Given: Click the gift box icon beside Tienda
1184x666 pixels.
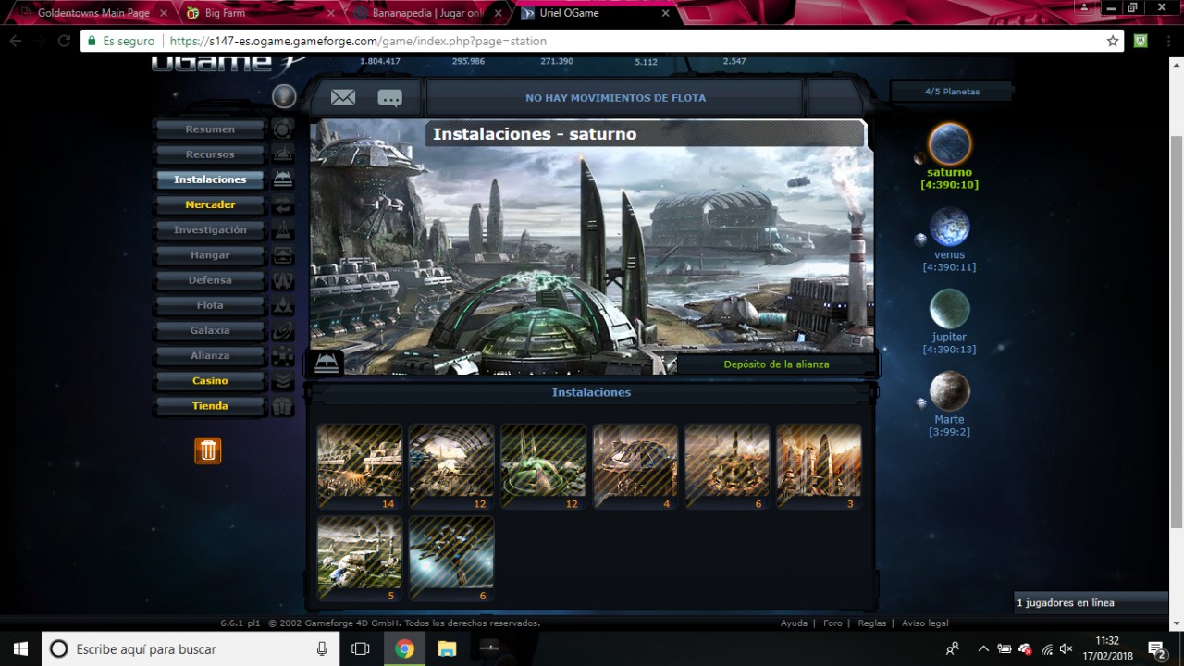Looking at the screenshot, I should click(283, 406).
